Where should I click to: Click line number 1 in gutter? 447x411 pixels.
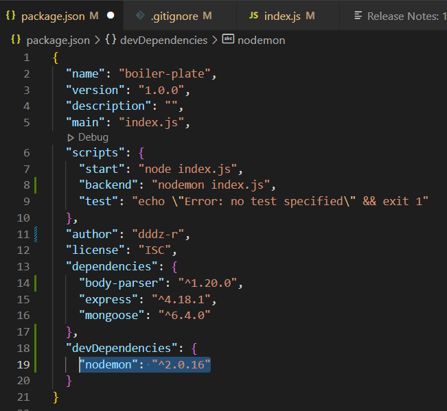(27, 58)
